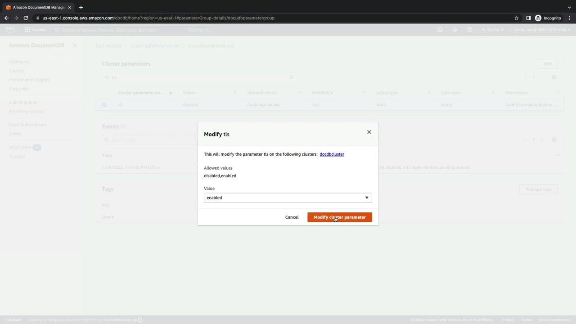The width and height of the screenshot is (576, 324).
Task: Bookmark this page with star icon
Action: pyautogui.click(x=517, y=18)
